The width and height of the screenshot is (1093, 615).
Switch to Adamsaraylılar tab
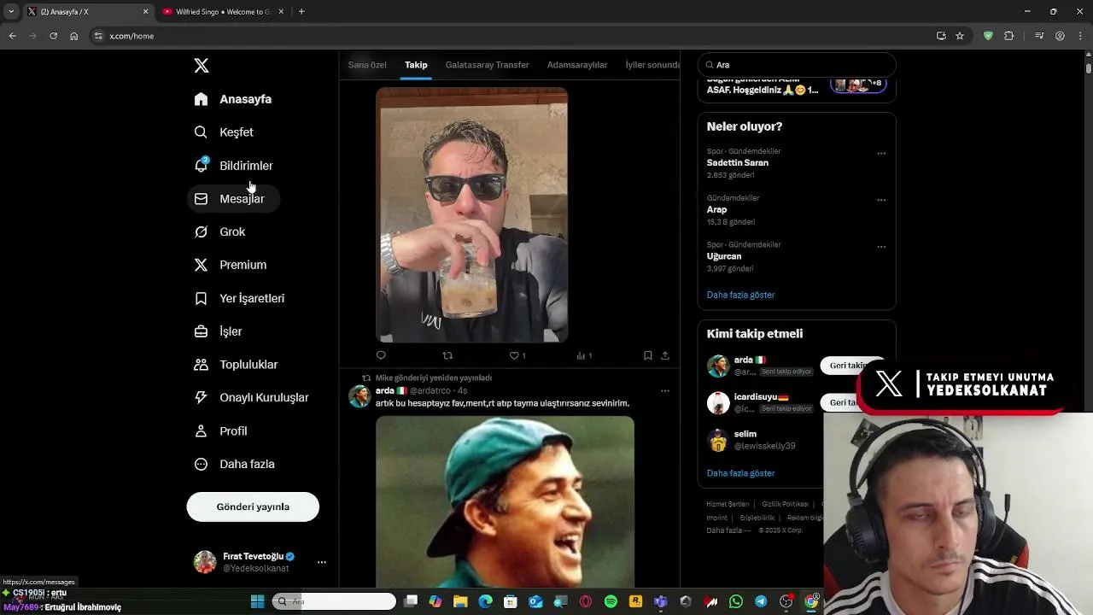coord(577,65)
